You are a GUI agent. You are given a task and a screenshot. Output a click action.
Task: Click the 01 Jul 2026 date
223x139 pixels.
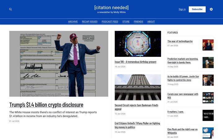14,121
